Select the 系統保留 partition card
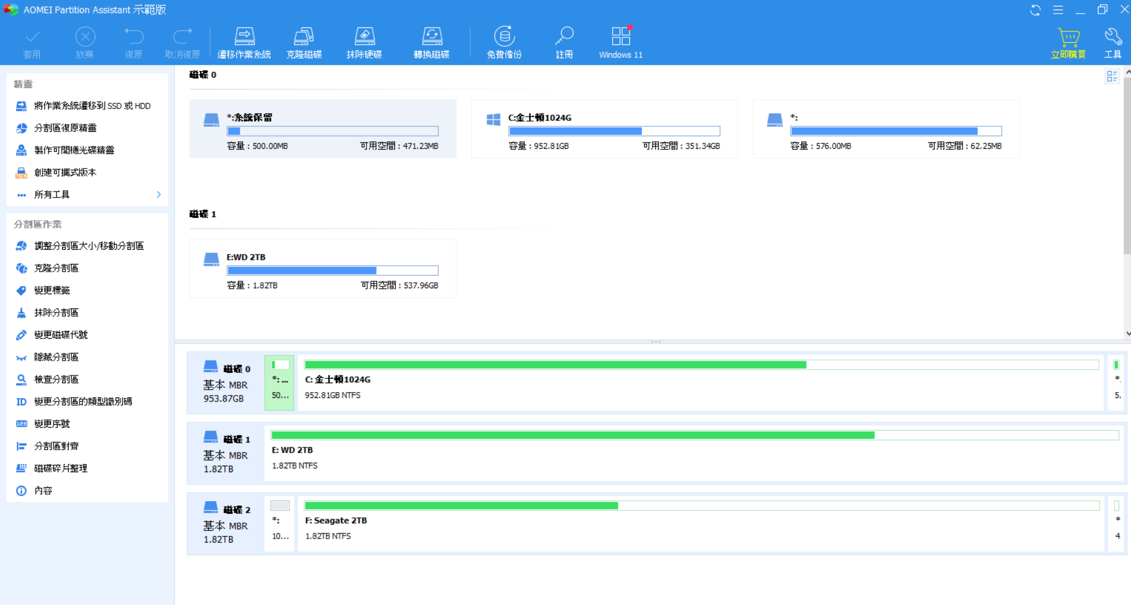This screenshot has height=605, width=1131. tap(323, 129)
